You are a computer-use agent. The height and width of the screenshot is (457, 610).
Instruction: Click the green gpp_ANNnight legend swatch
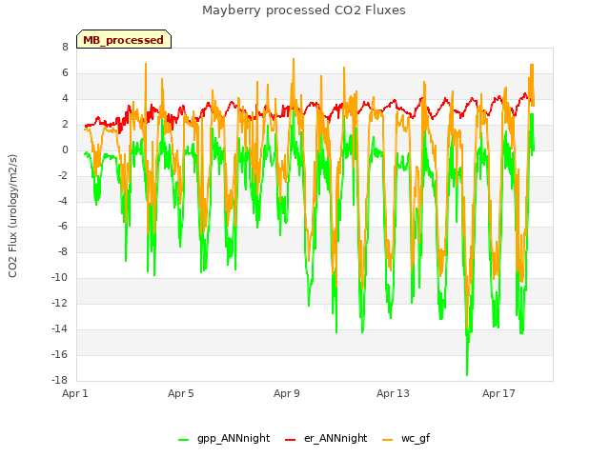pos(183,440)
